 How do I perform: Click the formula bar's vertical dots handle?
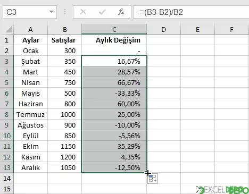pyautogui.click(x=65, y=12)
